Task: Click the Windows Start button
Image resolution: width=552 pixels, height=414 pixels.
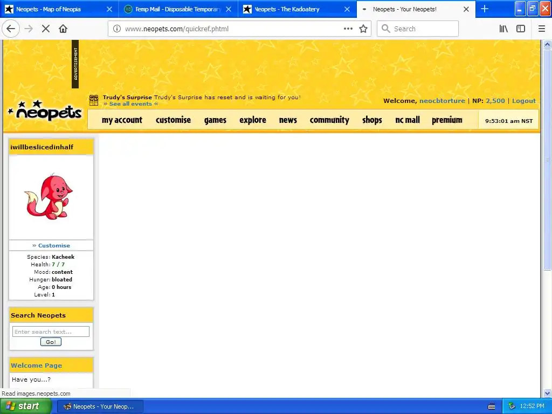Action: 25,406
